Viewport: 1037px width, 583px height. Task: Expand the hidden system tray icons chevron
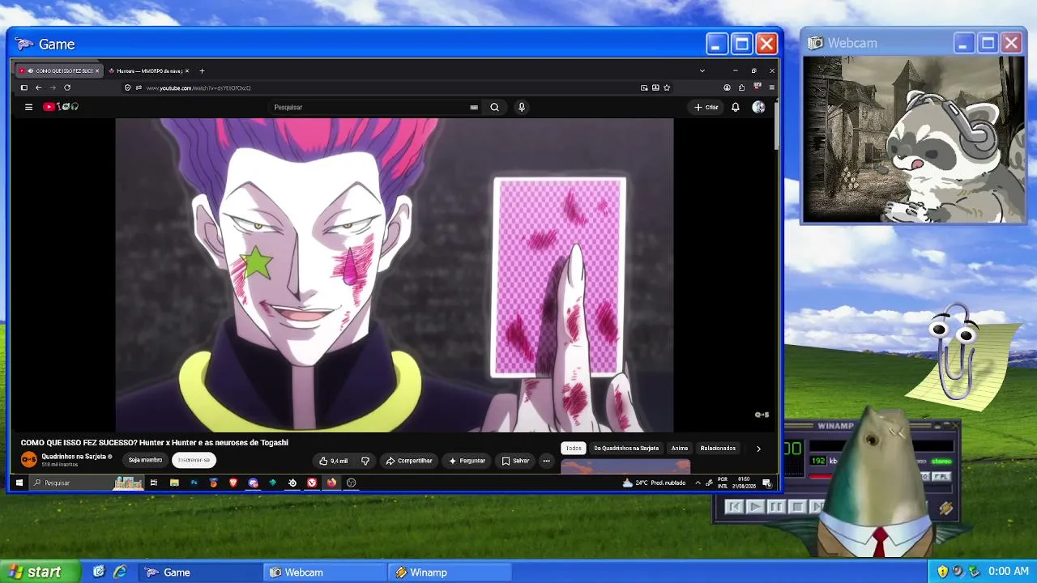(x=698, y=483)
